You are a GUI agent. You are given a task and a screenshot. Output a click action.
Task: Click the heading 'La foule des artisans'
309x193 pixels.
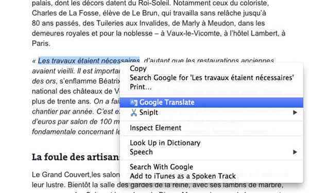(x=76, y=157)
